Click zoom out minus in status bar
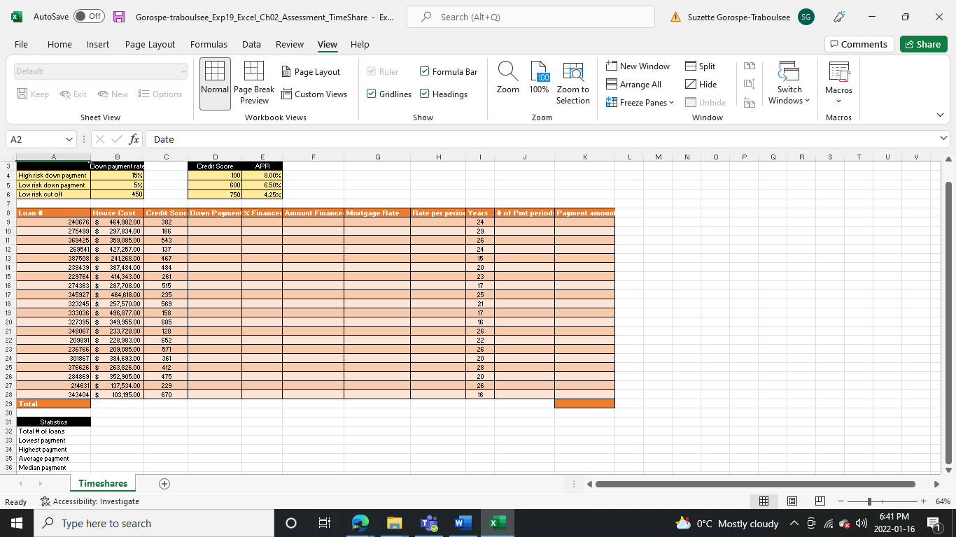This screenshot has height=537, width=956. coord(841,501)
